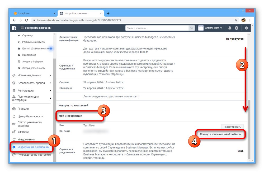Reload the page
The height and width of the screenshot is (172, 264).
click(x=27, y=20)
